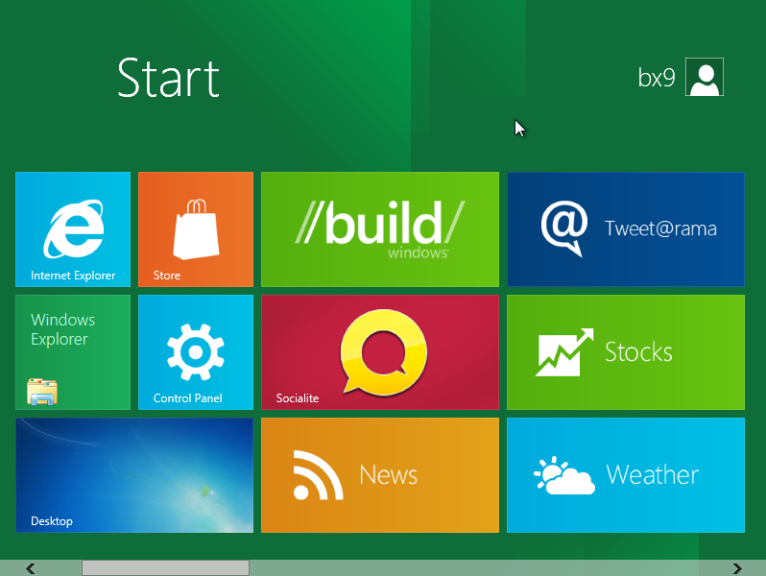Open the News feed tile
The image size is (766, 576).
coord(380,475)
